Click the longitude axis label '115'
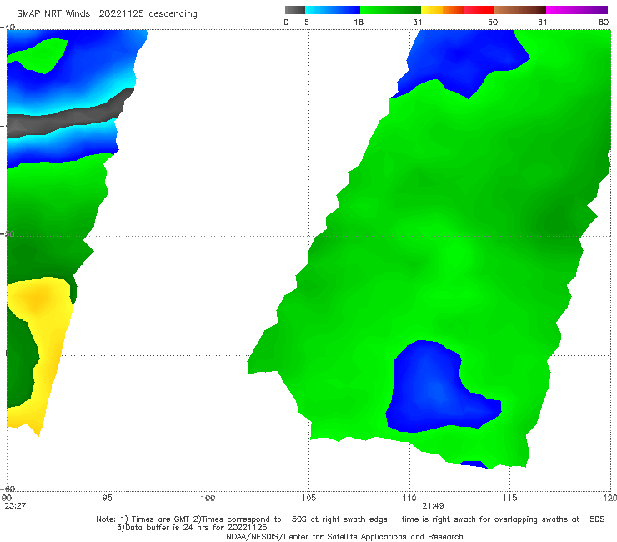Image resolution: width=617 pixels, height=542 pixels. point(509,499)
